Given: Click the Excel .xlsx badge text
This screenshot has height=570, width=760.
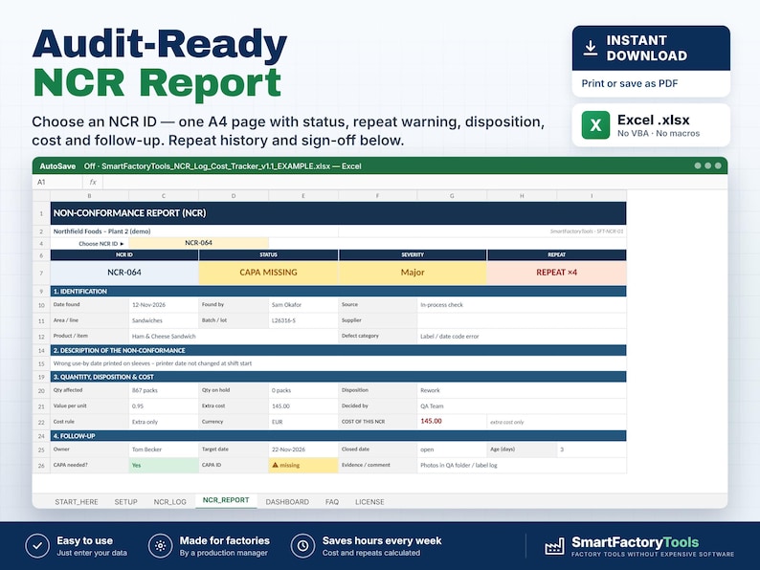Looking at the screenshot, I should pos(654,120).
